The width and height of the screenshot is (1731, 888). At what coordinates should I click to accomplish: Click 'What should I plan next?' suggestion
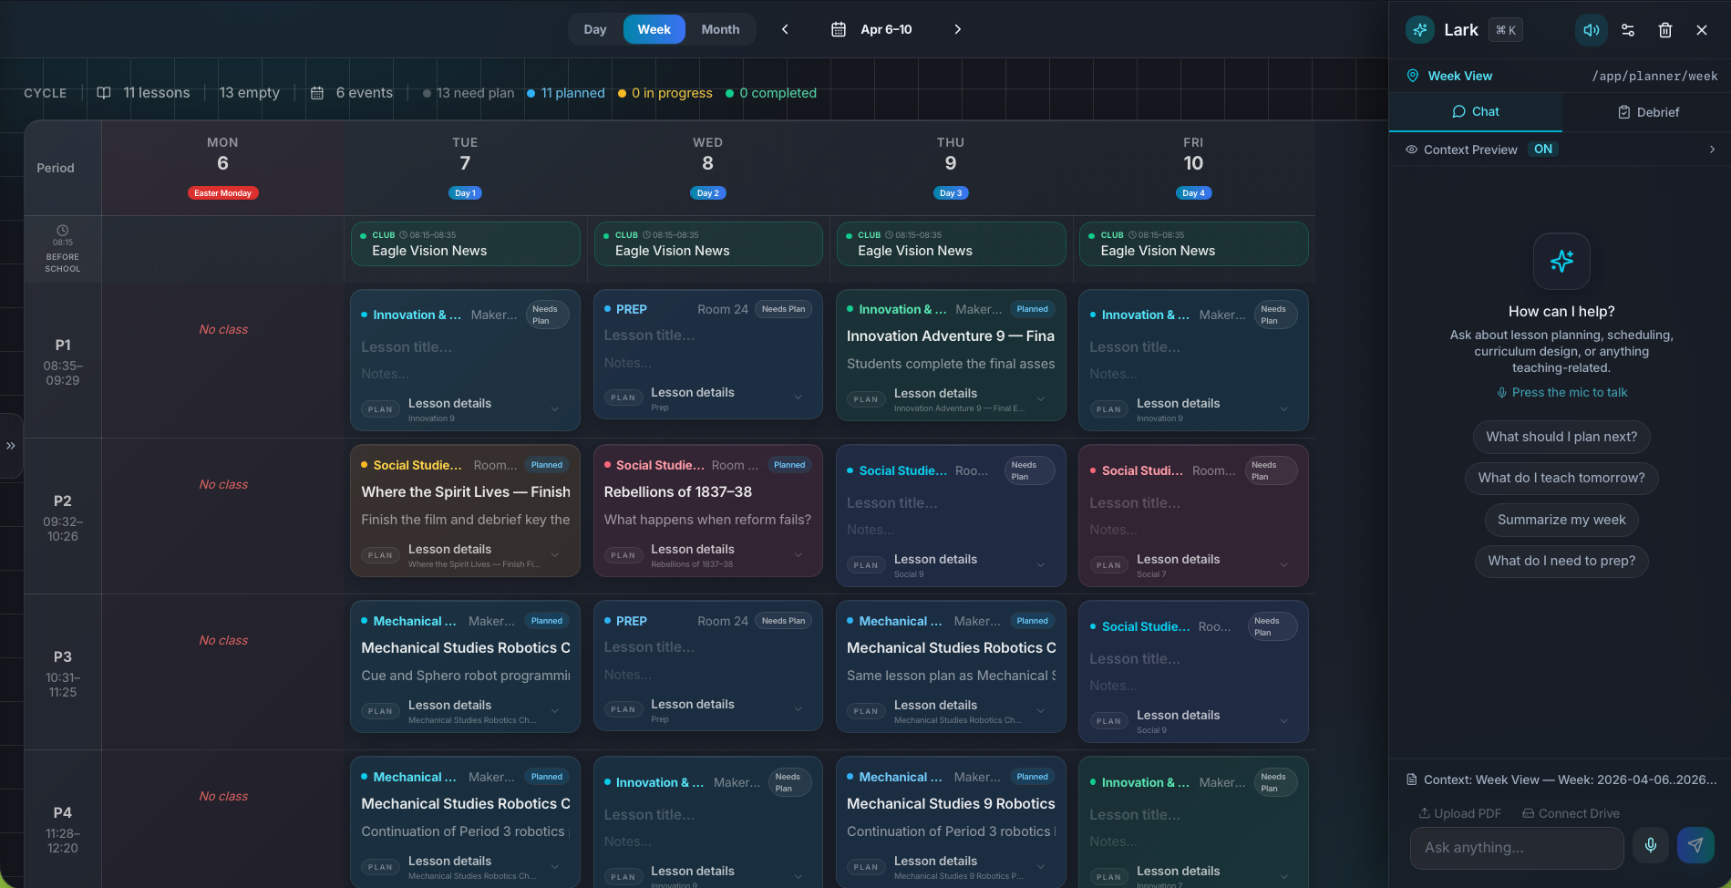point(1561,437)
